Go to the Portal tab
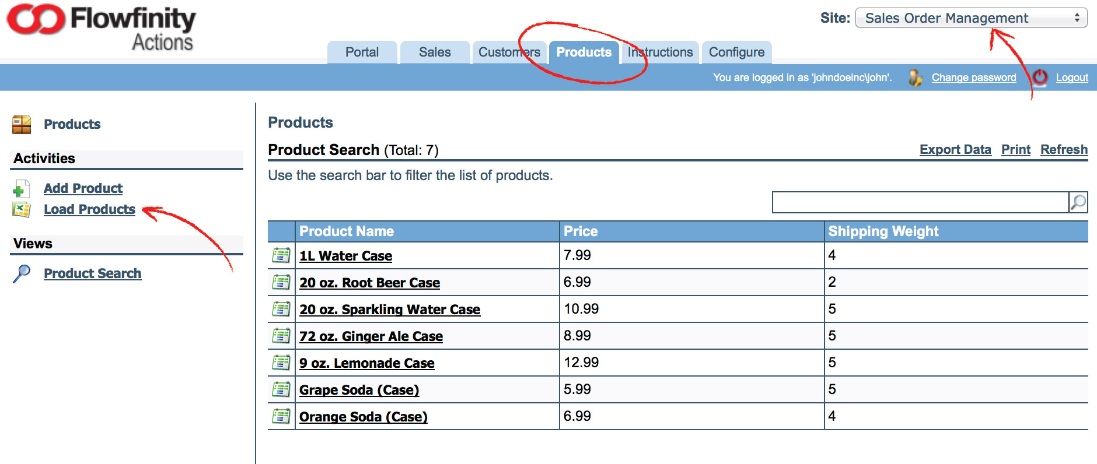Screen dimensions: 1097x464 [x=362, y=52]
